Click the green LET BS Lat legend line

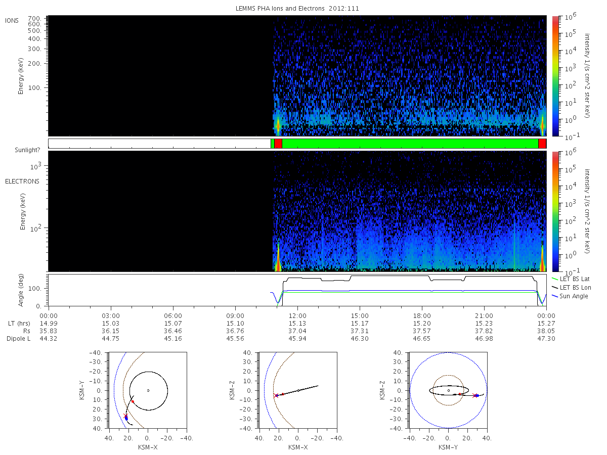point(554,279)
